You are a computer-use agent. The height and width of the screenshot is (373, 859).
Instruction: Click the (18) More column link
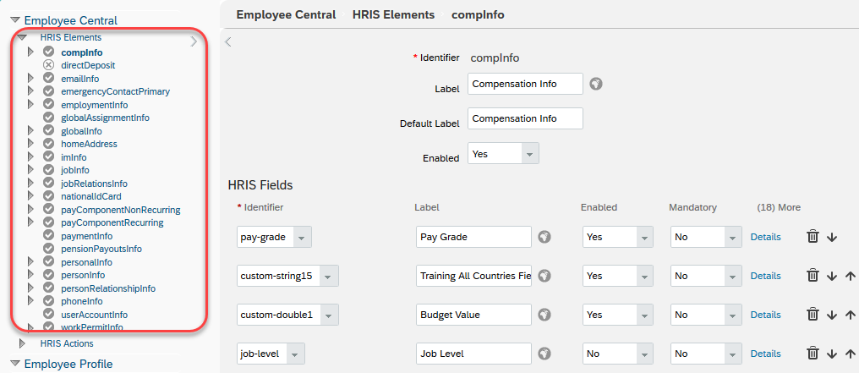(779, 207)
